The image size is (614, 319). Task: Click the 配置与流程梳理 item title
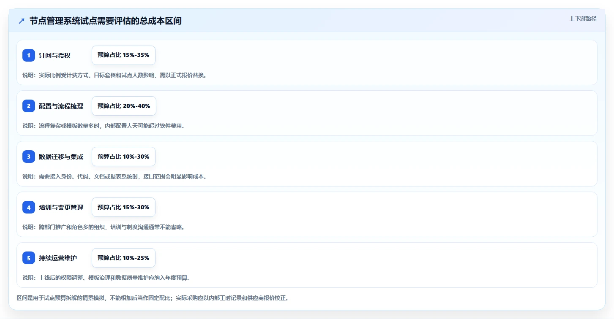click(61, 106)
